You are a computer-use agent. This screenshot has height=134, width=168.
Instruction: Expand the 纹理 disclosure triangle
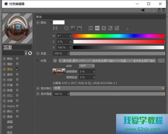[x=37, y=61]
